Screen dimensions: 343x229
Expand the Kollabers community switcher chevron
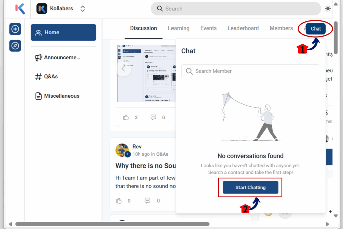tap(82, 8)
